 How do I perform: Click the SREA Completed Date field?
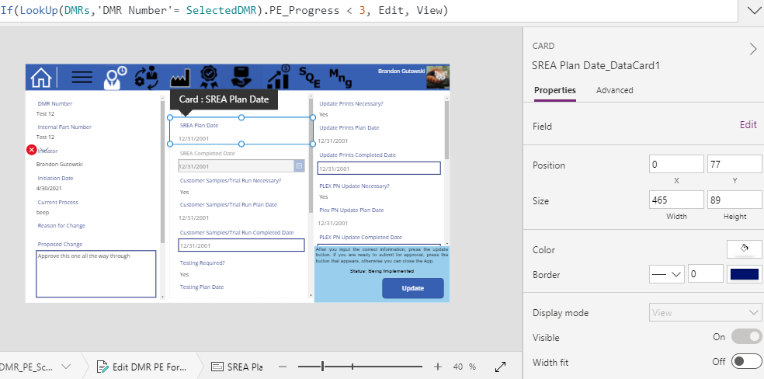point(236,166)
